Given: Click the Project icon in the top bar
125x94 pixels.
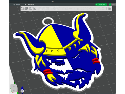Looking at the screenshot, I should (x=14, y=4).
